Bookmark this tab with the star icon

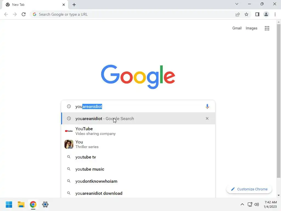246,14
